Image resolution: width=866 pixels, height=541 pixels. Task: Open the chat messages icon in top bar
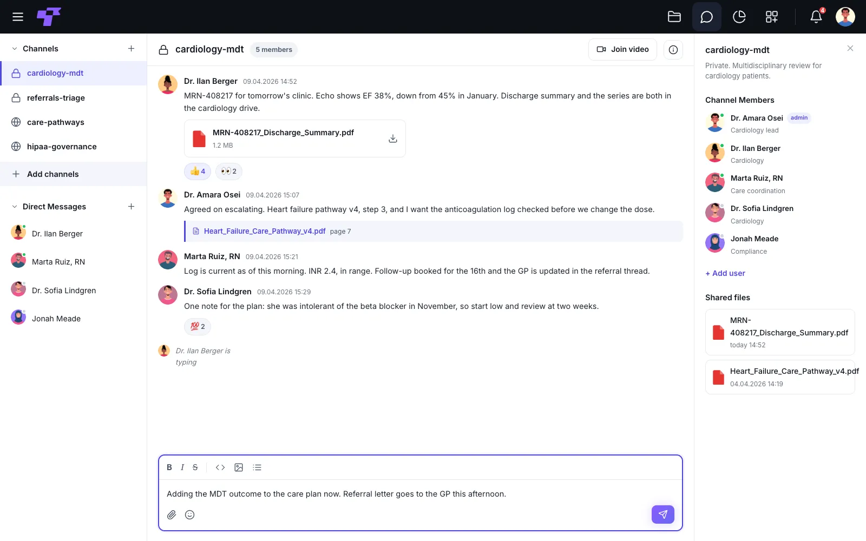pos(707,17)
